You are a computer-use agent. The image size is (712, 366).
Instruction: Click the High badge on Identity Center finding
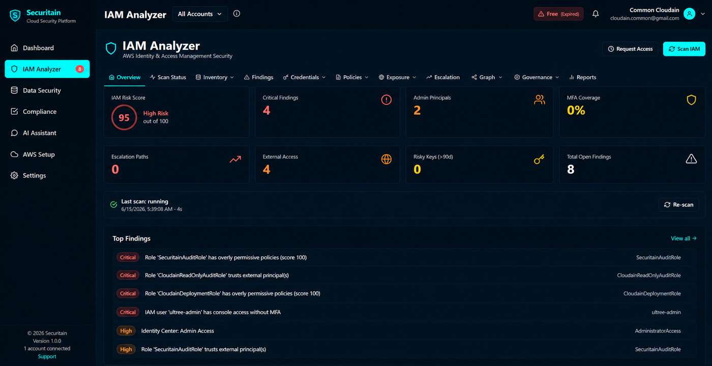click(126, 331)
